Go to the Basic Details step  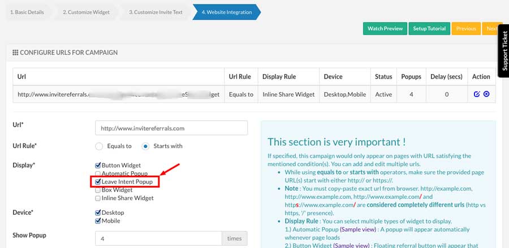click(26, 12)
